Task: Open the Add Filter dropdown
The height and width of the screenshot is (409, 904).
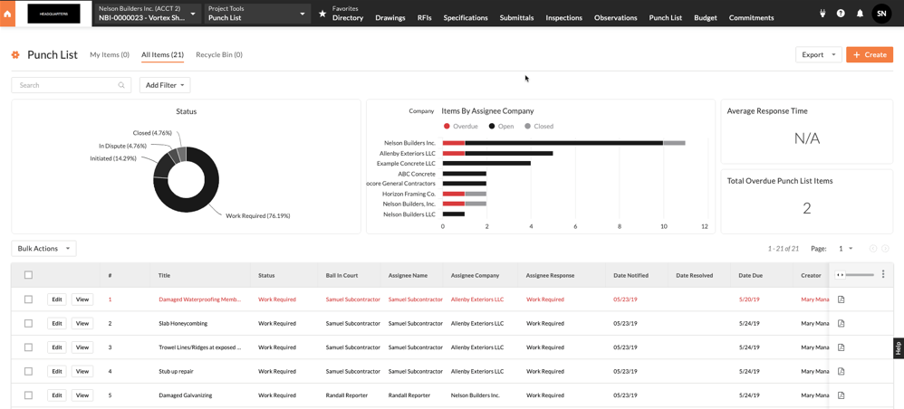Action: [x=164, y=85]
